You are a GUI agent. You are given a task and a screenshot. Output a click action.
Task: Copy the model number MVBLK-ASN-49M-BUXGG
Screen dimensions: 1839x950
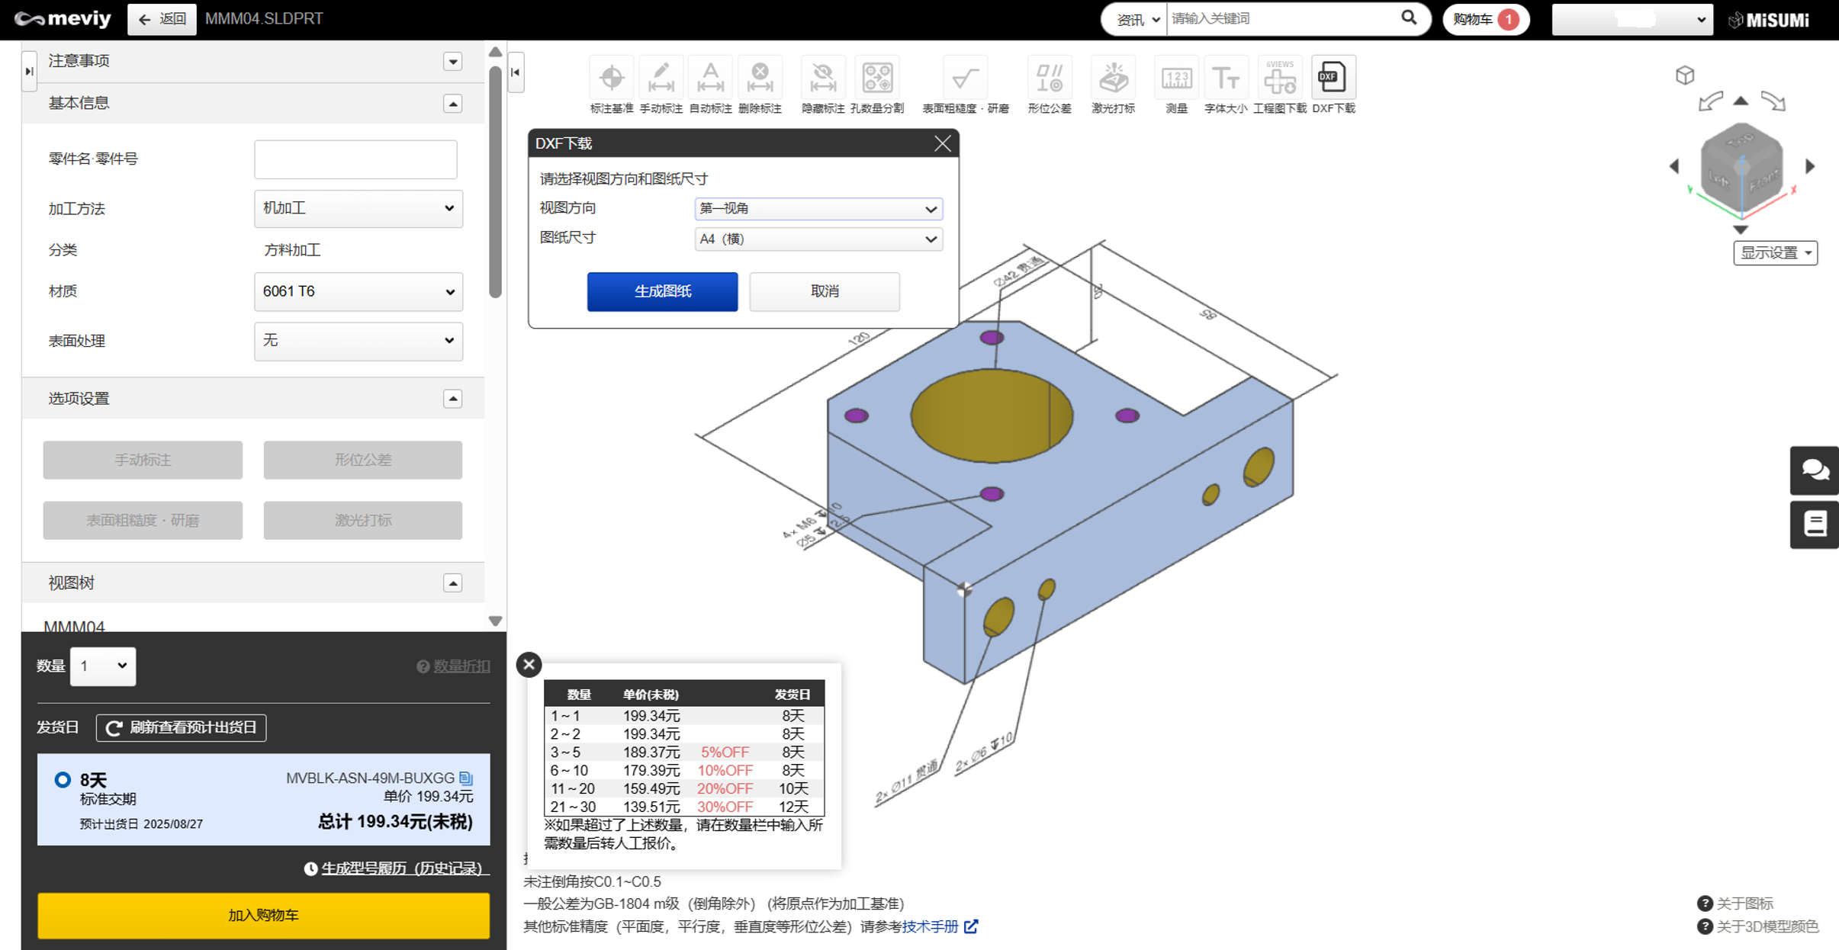click(x=466, y=778)
